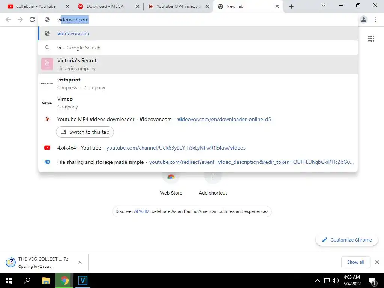
Task: Select the videovor.com autocomplete suggestion
Action: pyautogui.click(x=198, y=33)
